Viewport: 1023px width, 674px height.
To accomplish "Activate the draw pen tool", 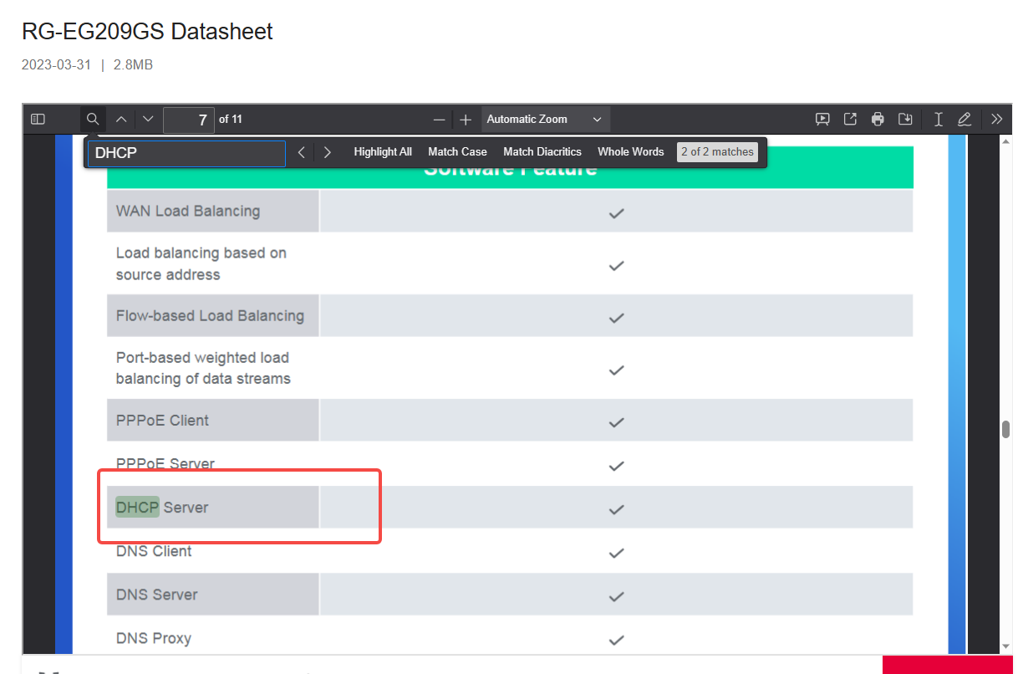I will (x=964, y=120).
